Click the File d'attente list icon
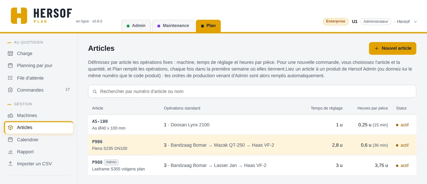Viewport: 427px width, 184px height. point(10,78)
